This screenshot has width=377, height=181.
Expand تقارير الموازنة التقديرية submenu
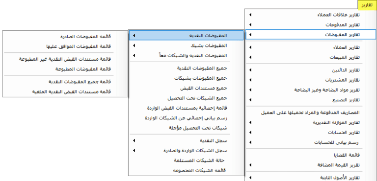[310, 122]
